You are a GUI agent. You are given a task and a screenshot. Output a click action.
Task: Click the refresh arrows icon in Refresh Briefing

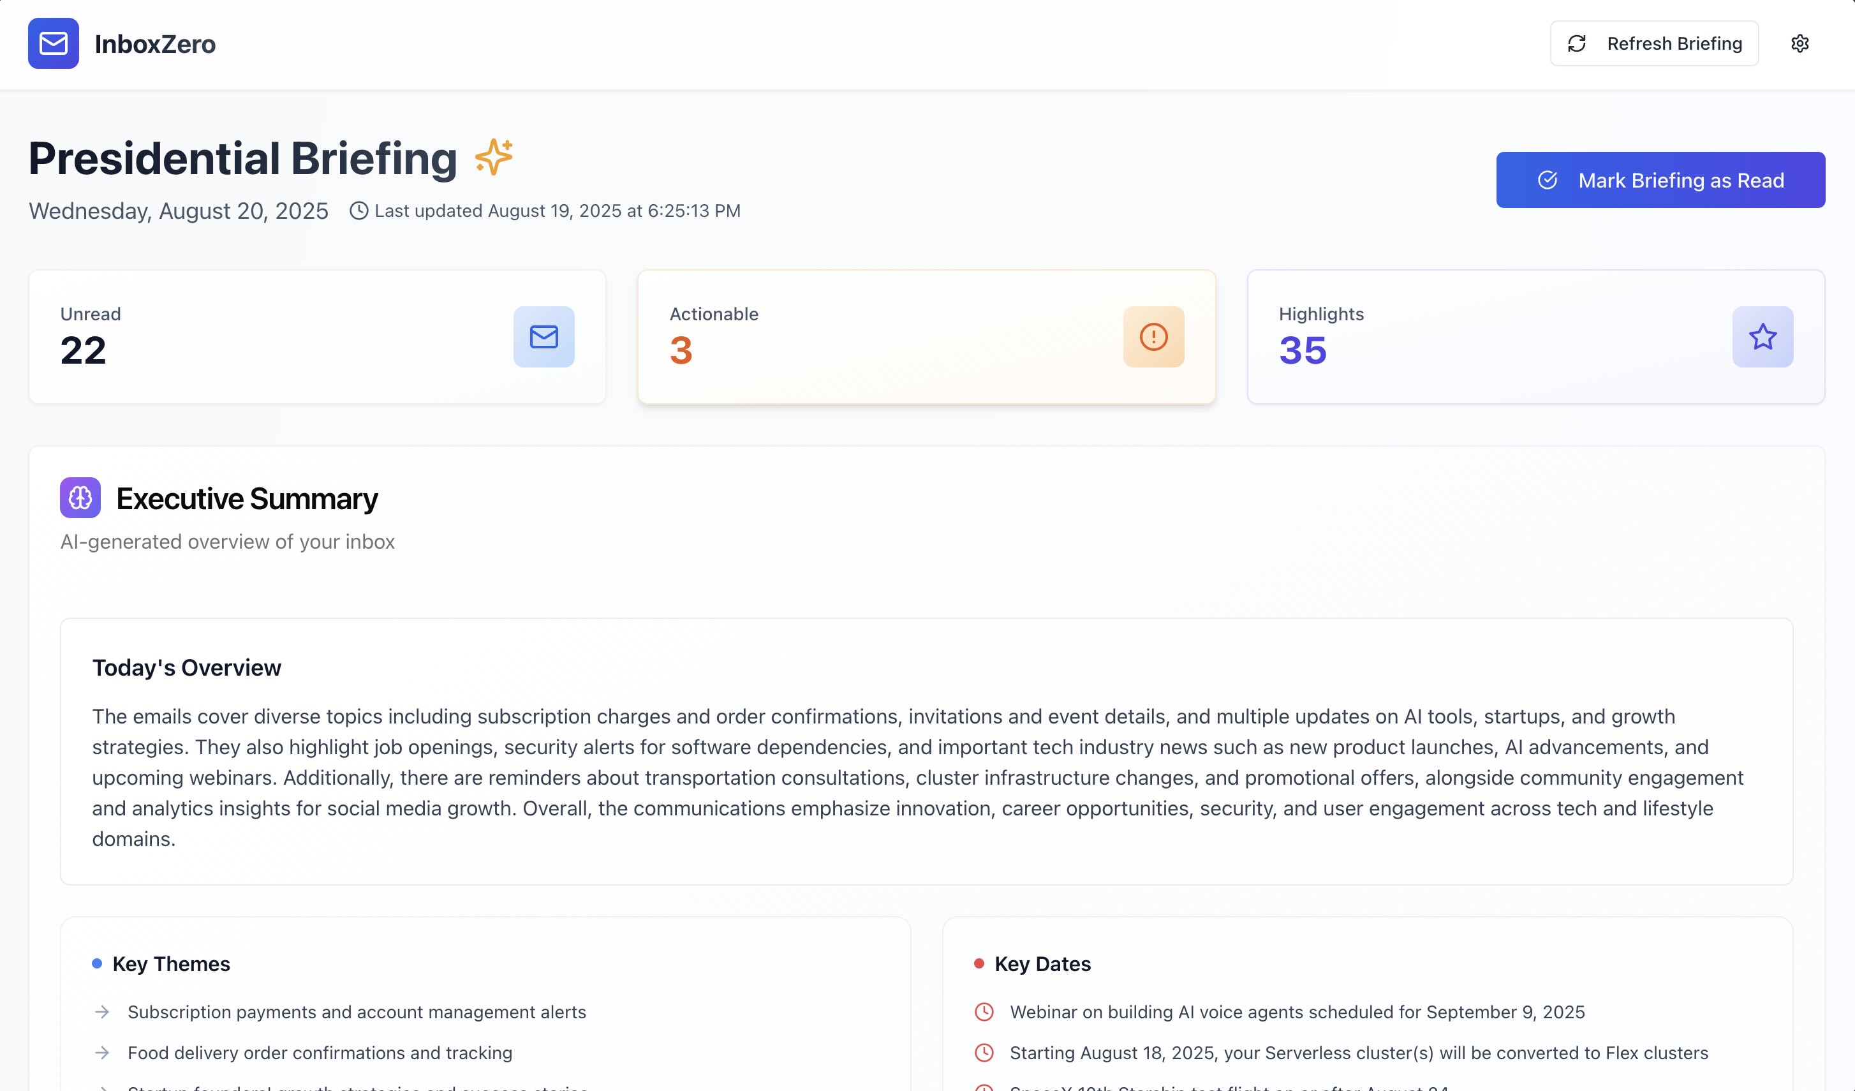point(1576,43)
